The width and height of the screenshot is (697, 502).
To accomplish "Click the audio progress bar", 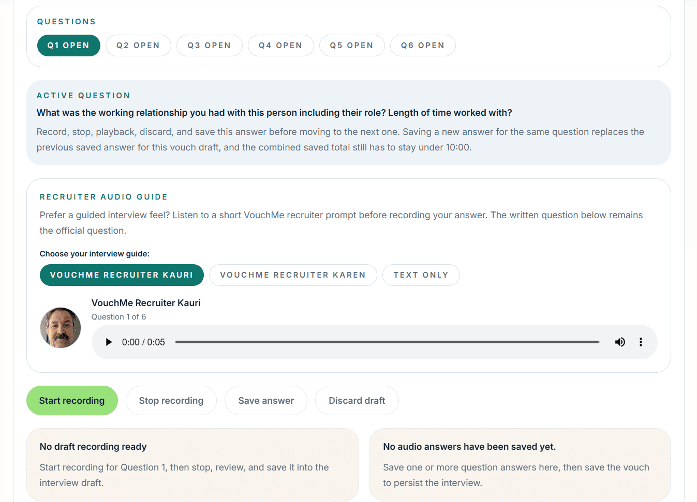I will point(387,342).
